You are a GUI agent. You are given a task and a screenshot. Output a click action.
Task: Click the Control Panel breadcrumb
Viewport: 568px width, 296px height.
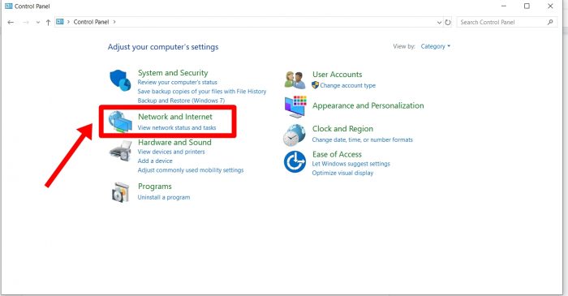(x=91, y=22)
